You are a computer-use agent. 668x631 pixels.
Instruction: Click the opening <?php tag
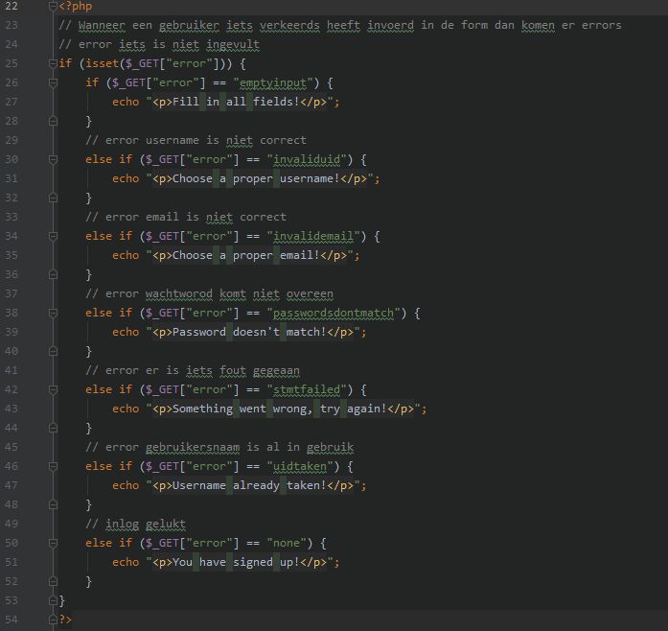[76, 7]
